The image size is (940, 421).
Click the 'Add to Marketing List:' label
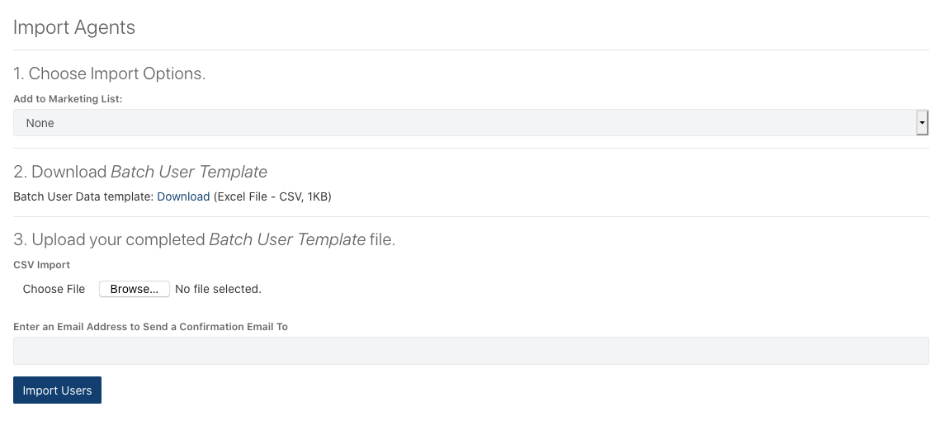[68, 99]
